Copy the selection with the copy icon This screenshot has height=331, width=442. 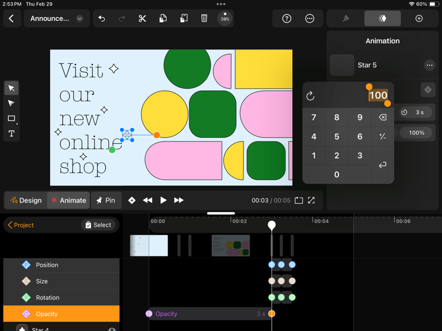point(163,18)
